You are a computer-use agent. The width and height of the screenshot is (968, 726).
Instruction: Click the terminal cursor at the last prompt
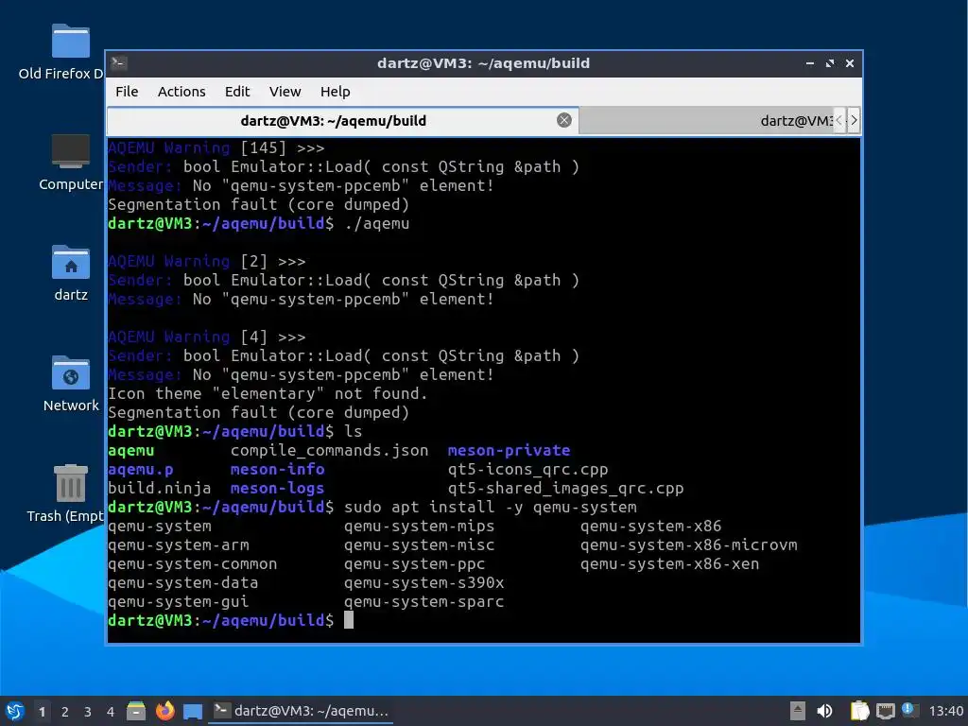click(x=349, y=620)
